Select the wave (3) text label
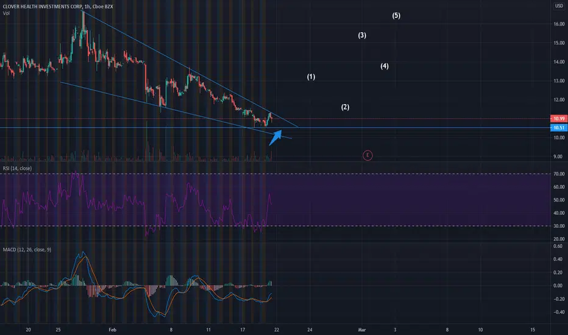Viewport: 568px width, 335px height. 362,35
